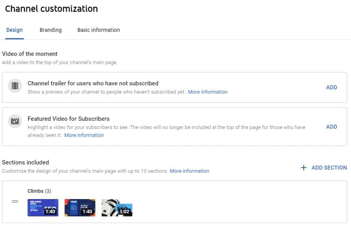
Task: Select the Design tab
Action: point(15,30)
